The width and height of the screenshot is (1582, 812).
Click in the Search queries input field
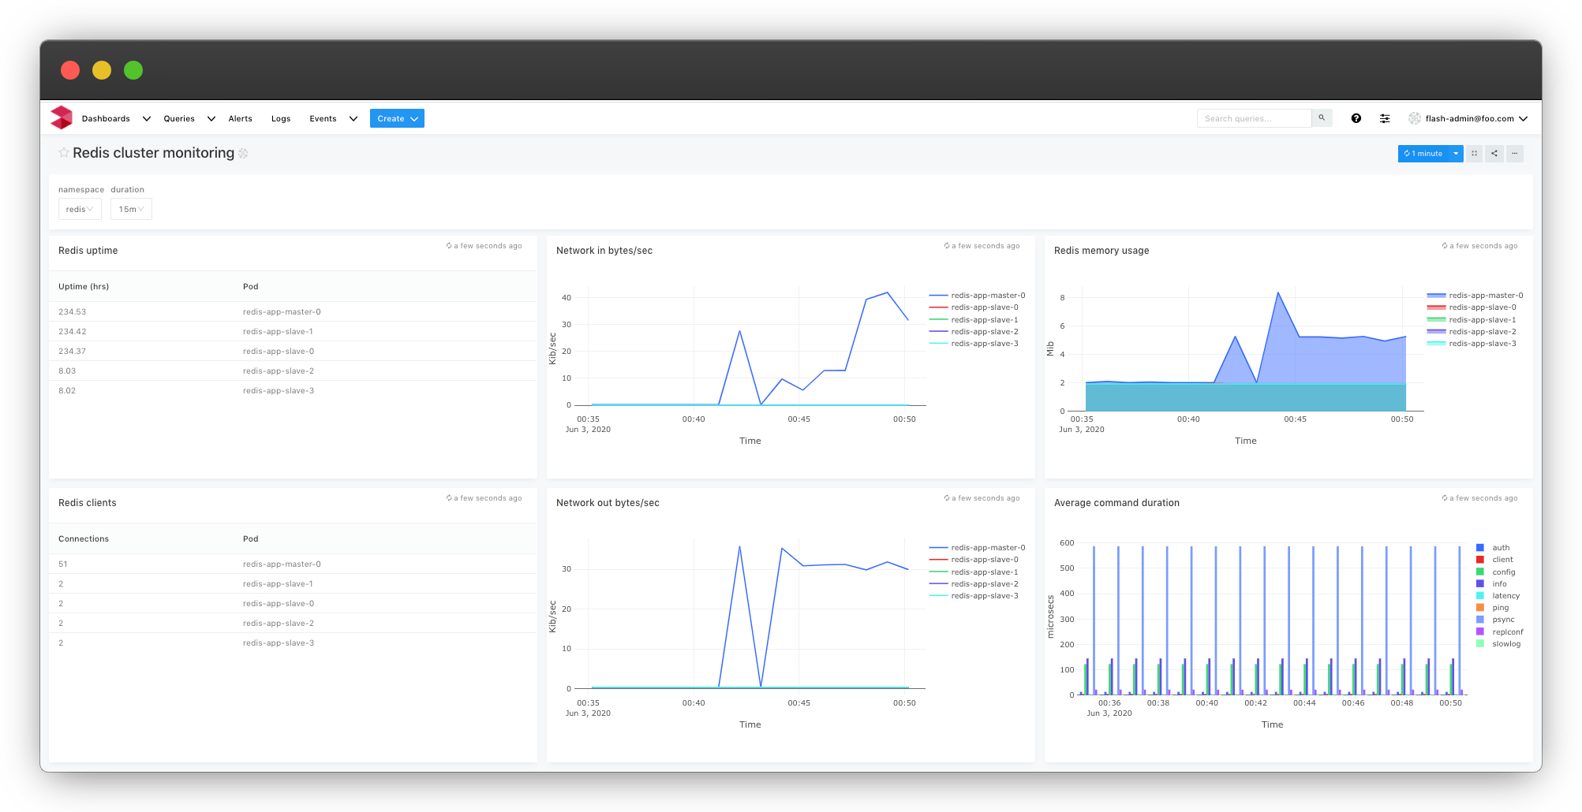1254,118
